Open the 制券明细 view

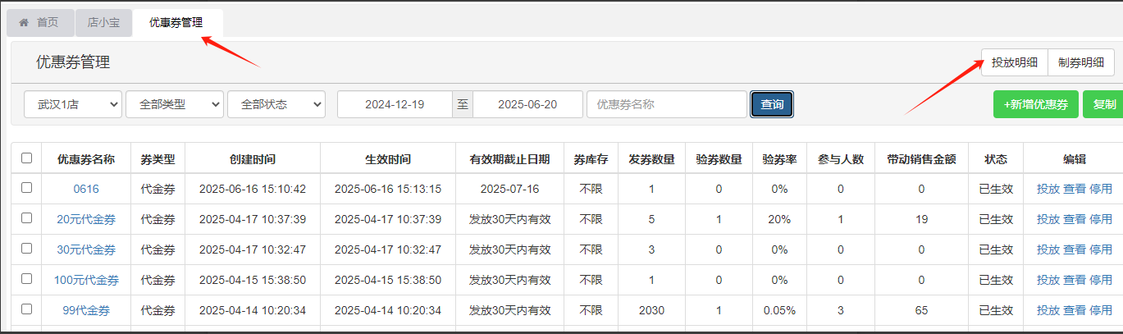[1081, 62]
